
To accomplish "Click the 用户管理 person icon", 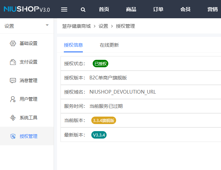I will (13, 99).
